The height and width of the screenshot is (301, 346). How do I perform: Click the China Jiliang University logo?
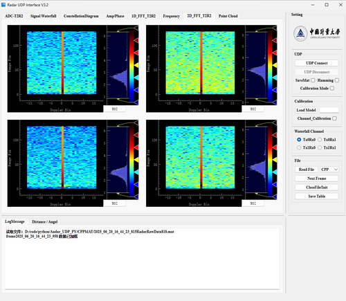click(317, 33)
